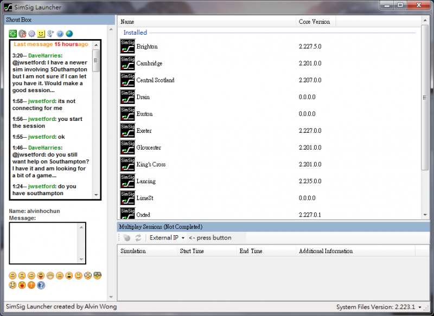Select the King's Cross simulation row
This screenshot has height=316, width=434.
click(x=270, y=164)
